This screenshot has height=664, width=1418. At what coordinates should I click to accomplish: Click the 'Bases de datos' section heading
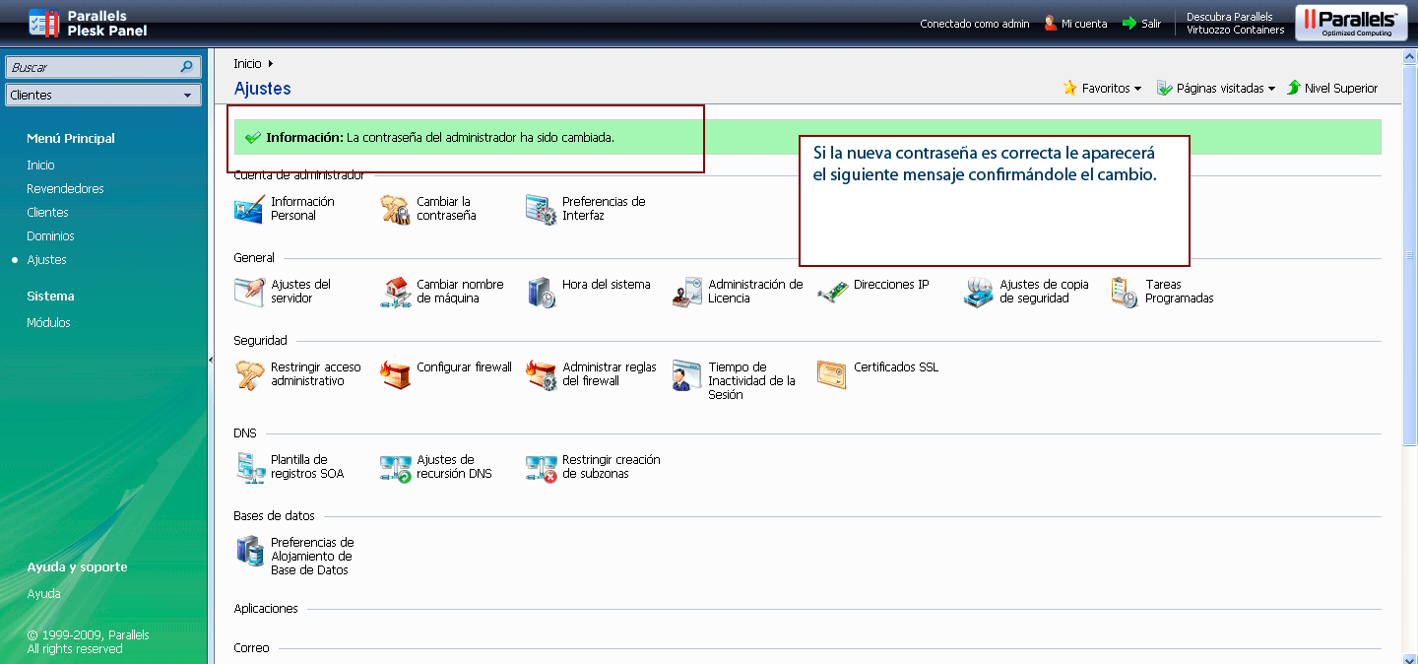[274, 516]
